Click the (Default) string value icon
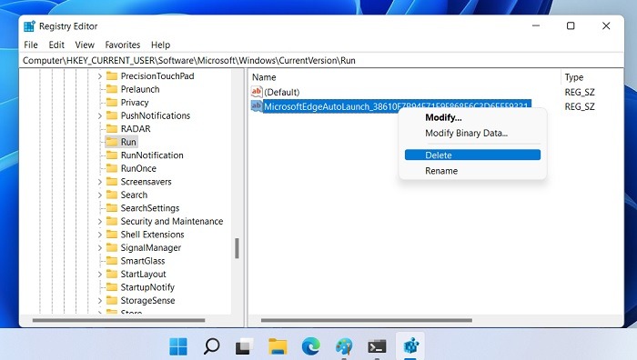Viewport: 637px width, 360px height. 257,92
